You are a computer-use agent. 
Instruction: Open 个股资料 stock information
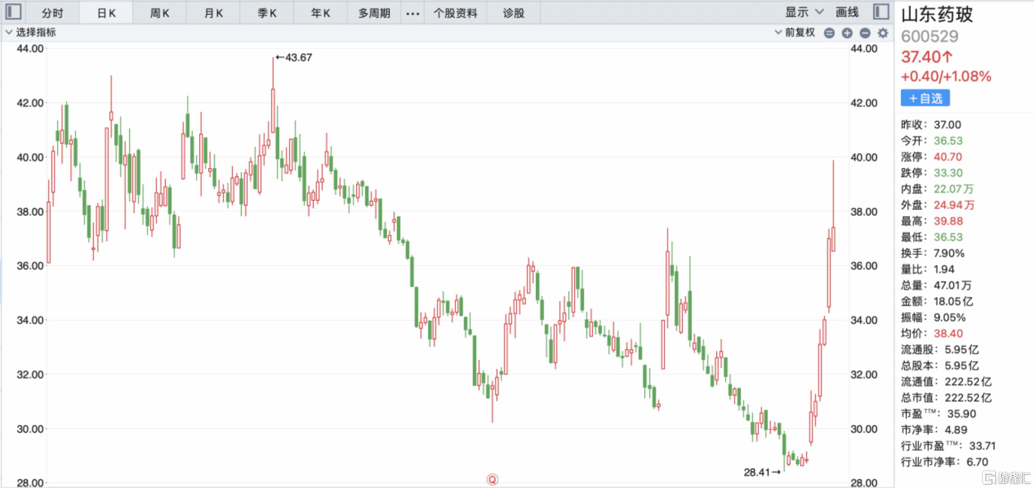tap(456, 13)
